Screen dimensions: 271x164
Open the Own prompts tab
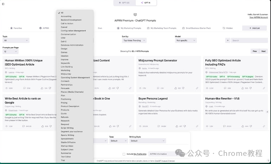click(100, 28)
